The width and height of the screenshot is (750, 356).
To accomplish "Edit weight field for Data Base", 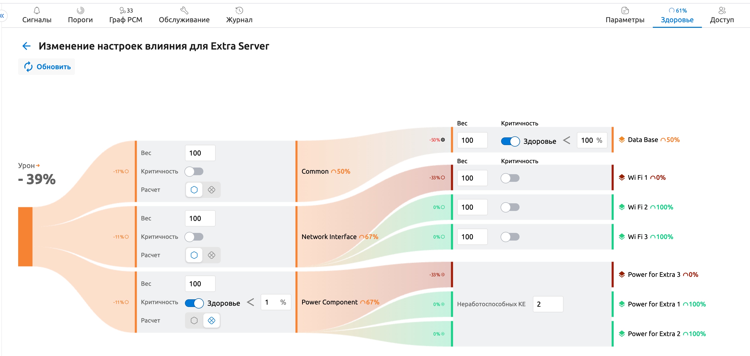I will pyautogui.click(x=472, y=140).
